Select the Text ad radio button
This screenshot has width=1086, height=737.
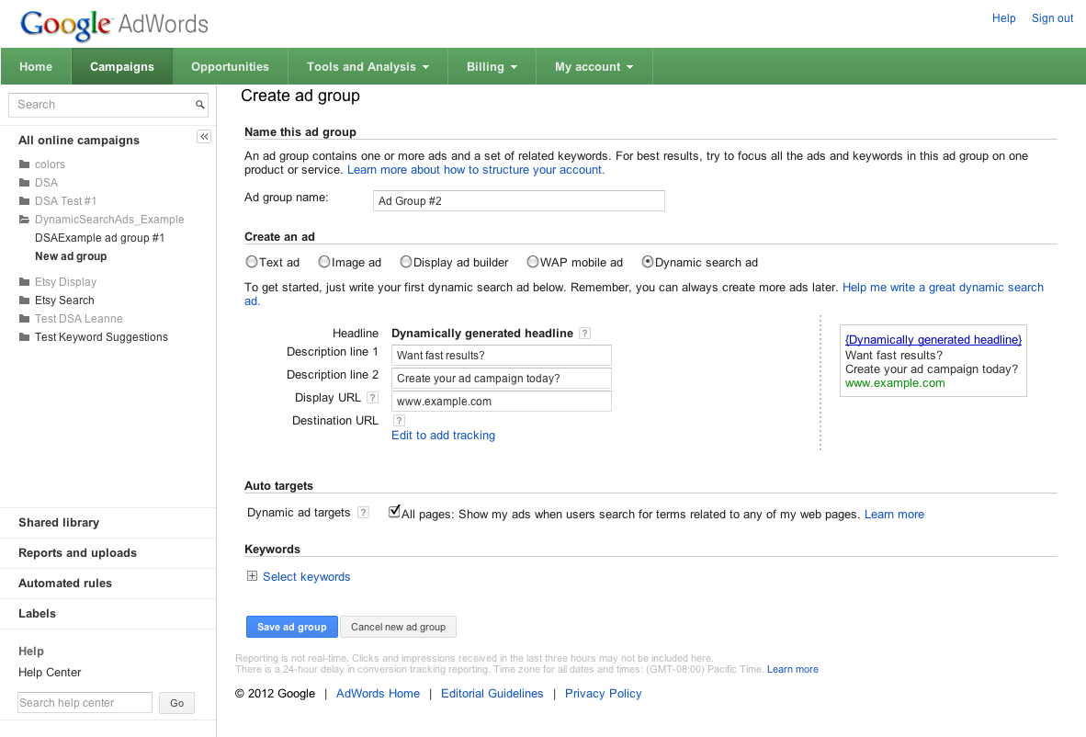click(252, 262)
